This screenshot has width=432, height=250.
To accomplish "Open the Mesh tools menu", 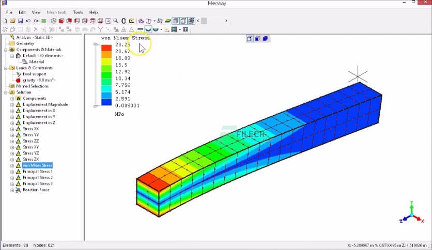I will (56, 12).
